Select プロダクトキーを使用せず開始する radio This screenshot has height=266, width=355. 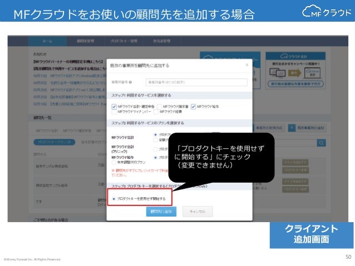coord(114,199)
